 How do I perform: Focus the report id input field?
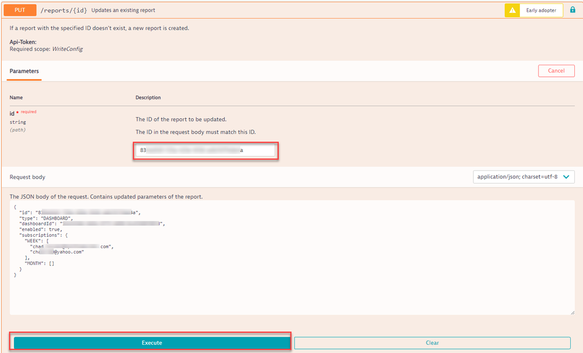pos(205,150)
